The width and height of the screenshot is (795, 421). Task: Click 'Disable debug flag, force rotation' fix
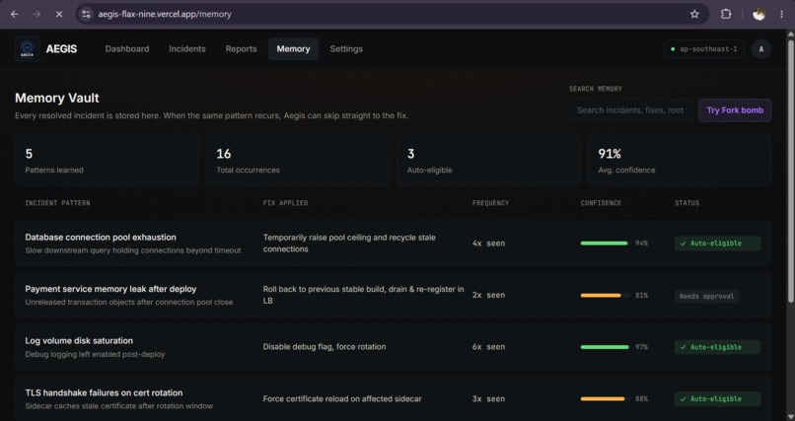(325, 346)
